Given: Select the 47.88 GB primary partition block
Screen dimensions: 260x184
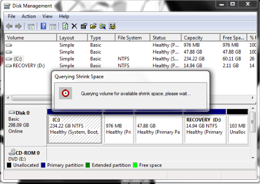Looking at the screenshot, I should (159, 129).
